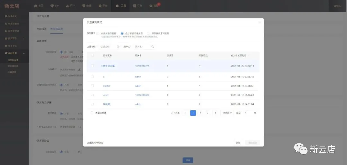The height and width of the screenshot is (165, 347).
Task: Check the row dated 2021-01-19 09:56:48
Action: [x=92, y=77]
